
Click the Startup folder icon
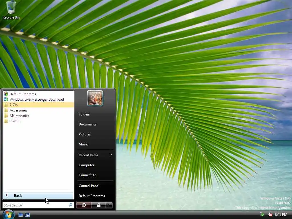point(6,121)
